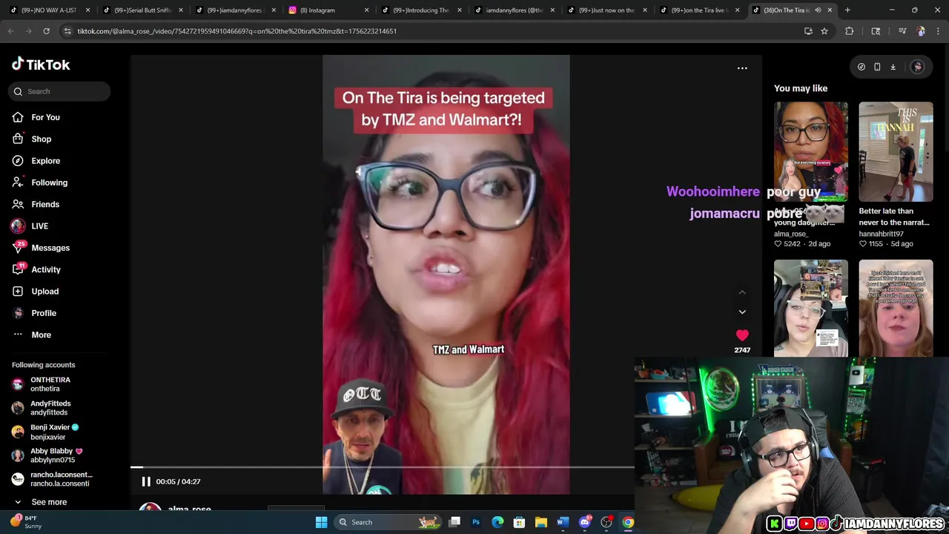Screen dimensions: 949x534
Task: Switch to the 'Serial Butt Sniffer' tab
Action: 142,10
